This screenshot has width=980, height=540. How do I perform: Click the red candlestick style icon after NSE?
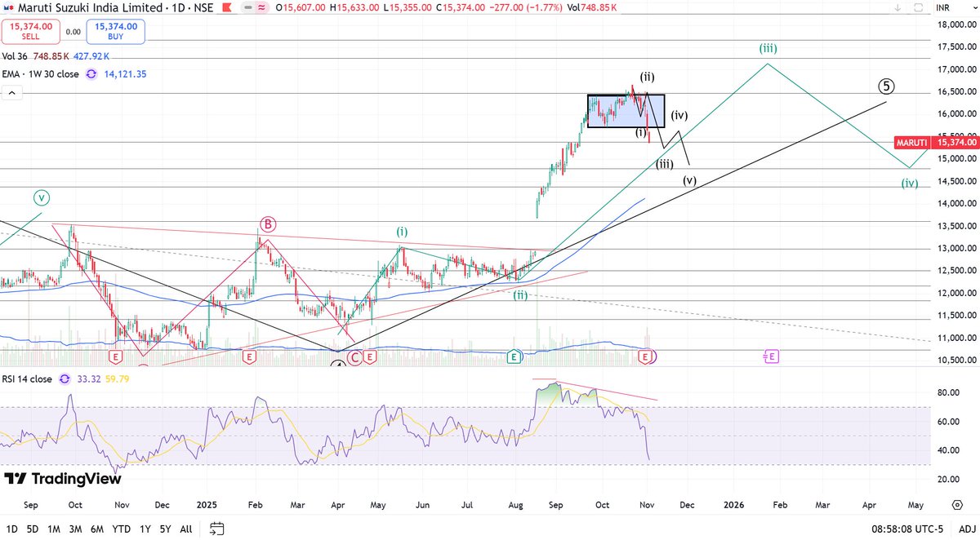tap(227, 8)
